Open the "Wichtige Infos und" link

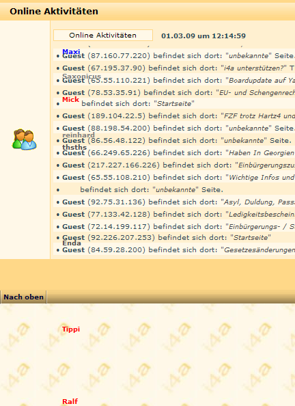click(260, 177)
